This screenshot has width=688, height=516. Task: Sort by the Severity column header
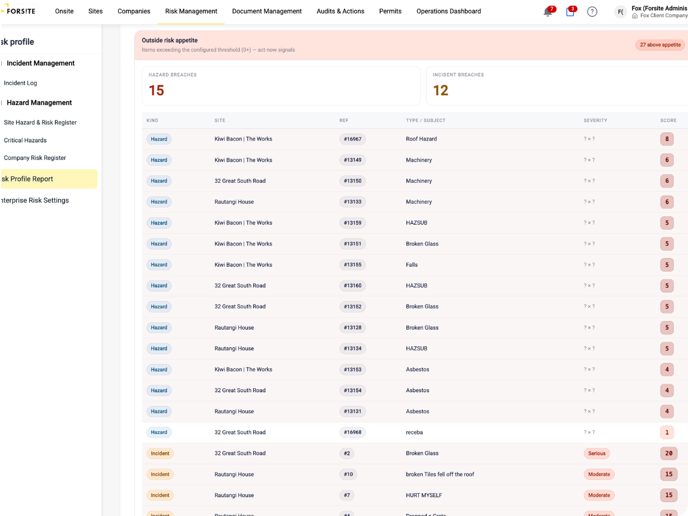(x=595, y=120)
